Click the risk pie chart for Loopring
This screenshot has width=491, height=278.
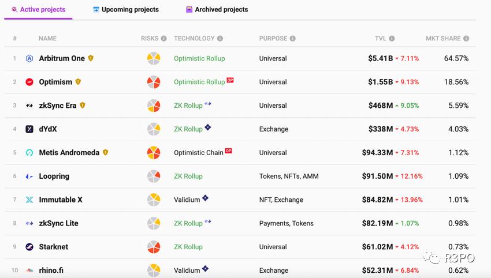(x=153, y=176)
